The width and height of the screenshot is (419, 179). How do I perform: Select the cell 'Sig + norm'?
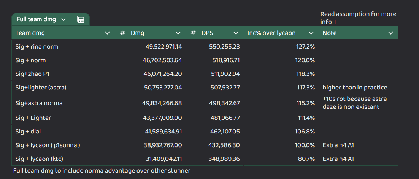[x=30, y=60]
